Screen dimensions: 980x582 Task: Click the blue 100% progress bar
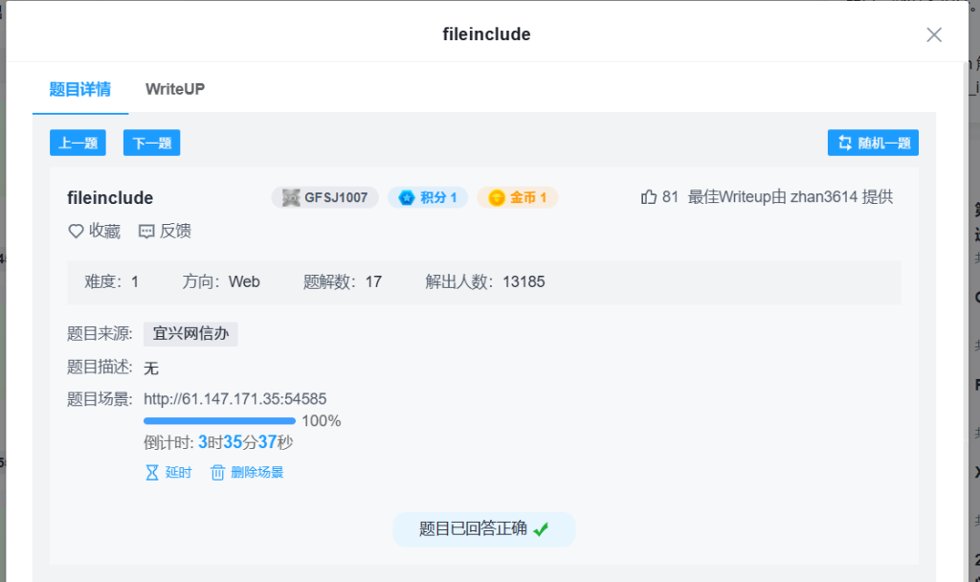pos(219,420)
